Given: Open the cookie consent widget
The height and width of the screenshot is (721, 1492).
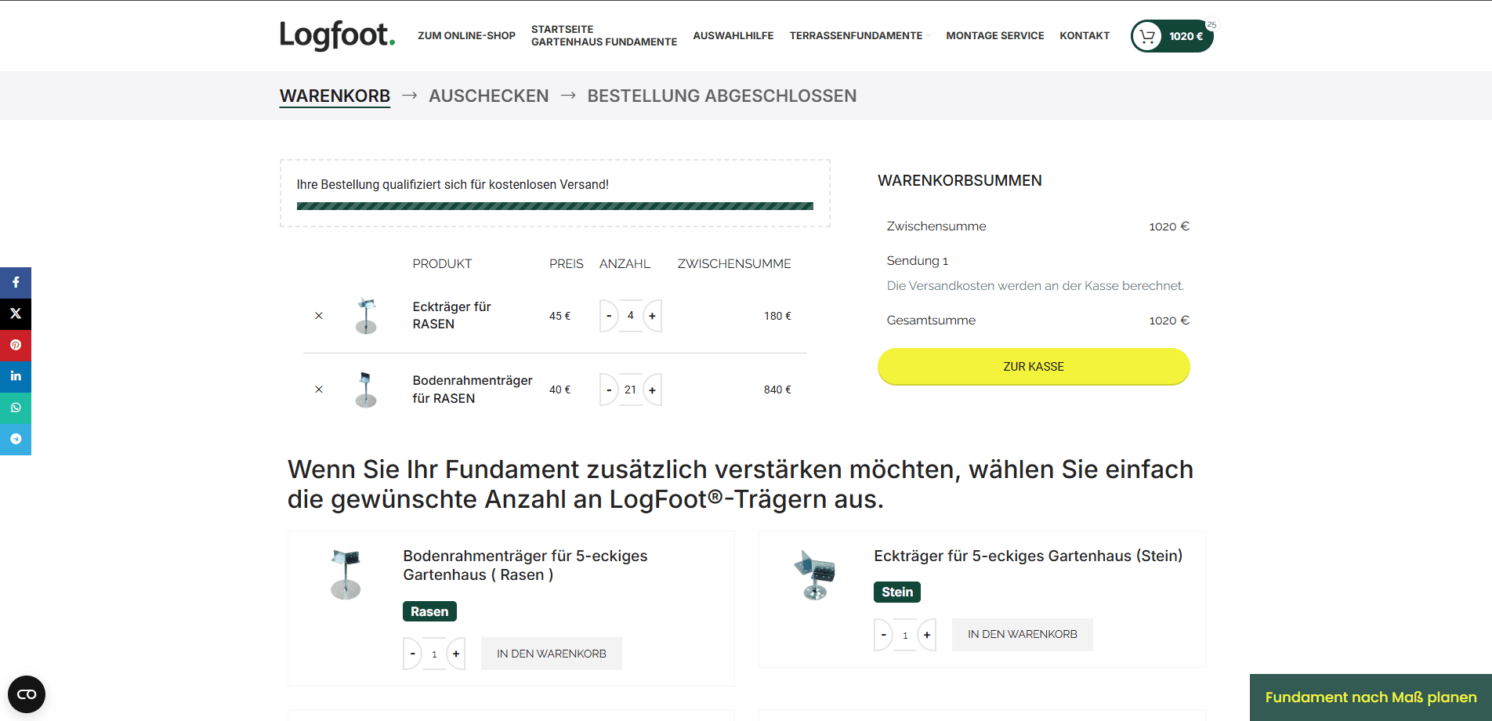Looking at the screenshot, I should point(27,694).
